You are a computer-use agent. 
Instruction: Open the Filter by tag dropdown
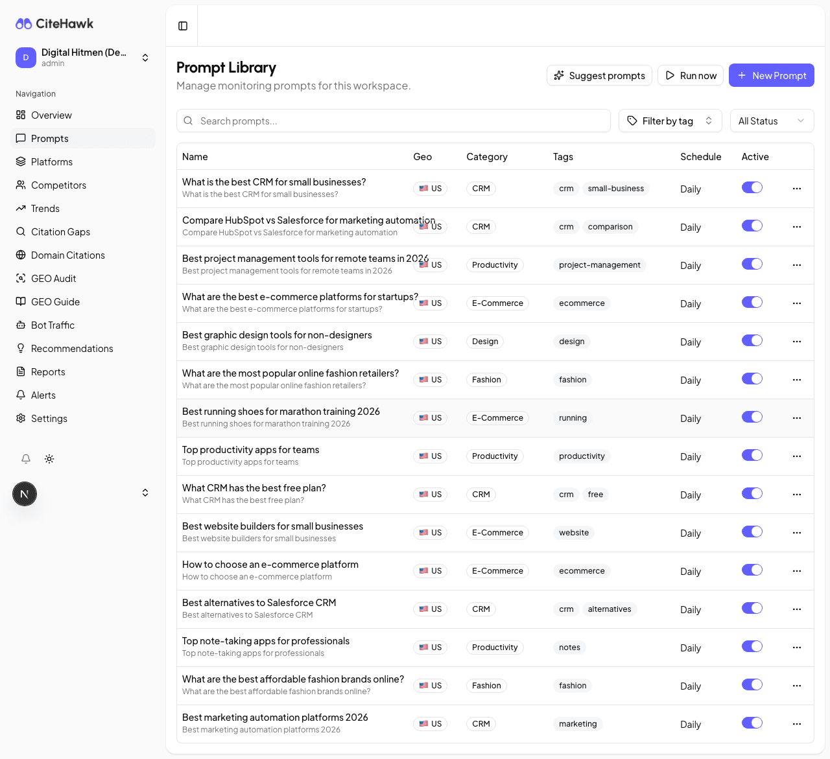coord(670,121)
